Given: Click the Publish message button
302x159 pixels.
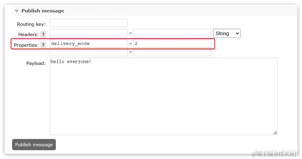Looking at the screenshot, I should click(x=34, y=144).
